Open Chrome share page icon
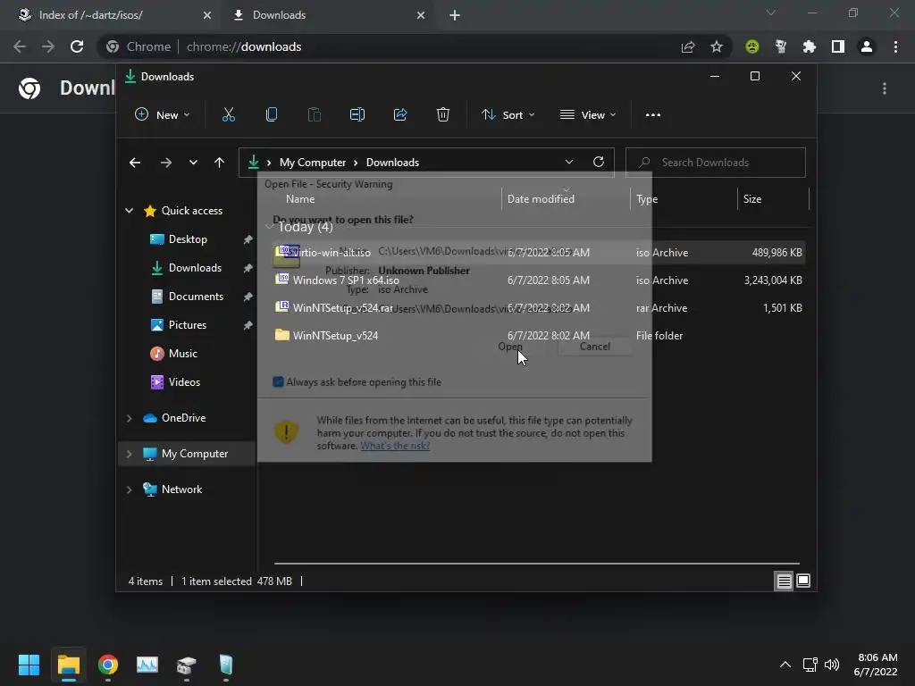Screen dimensions: 915x686 click(688, 46)
